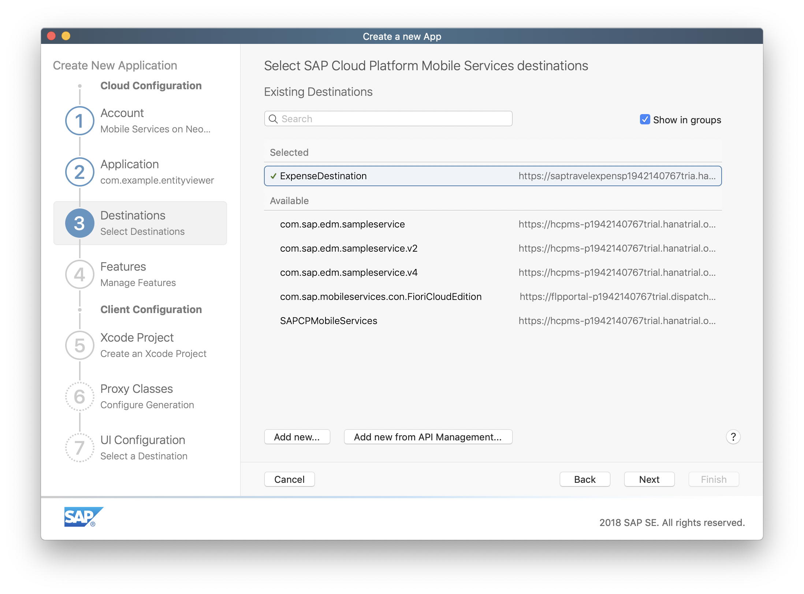Select the SAPCPMobileServices destination
The height and width of the screenshot is (594, 804).
[x=493, y=321]
